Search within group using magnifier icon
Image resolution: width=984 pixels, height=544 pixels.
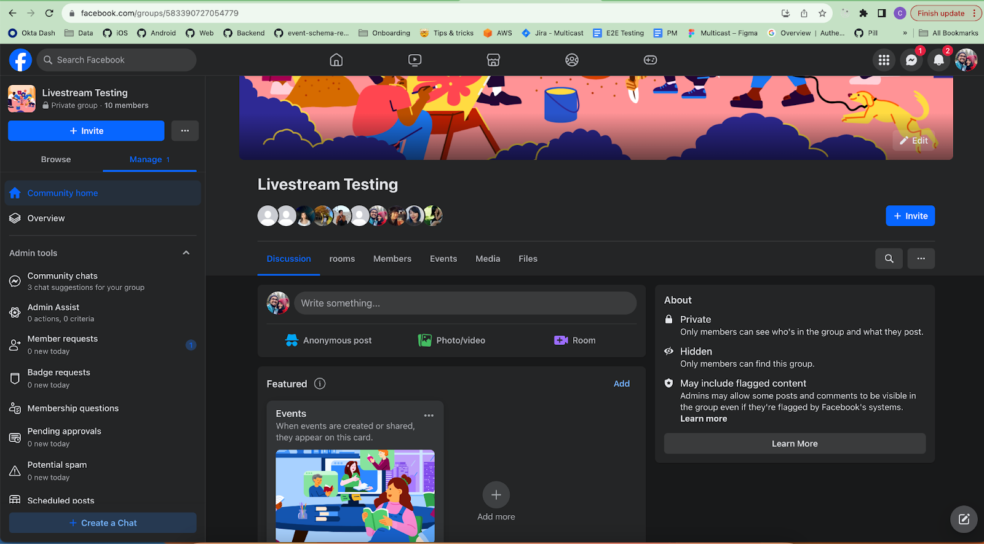889,259
